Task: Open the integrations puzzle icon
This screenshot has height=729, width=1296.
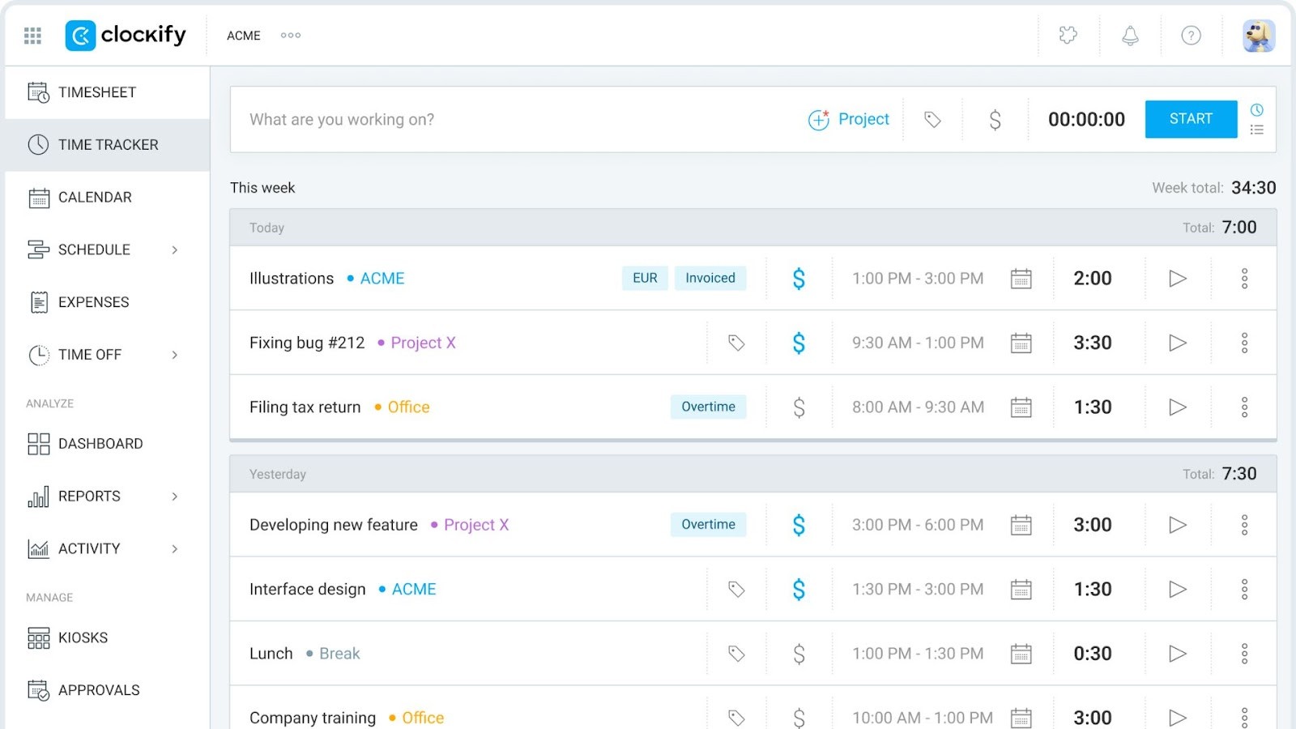Action: point(1068,36)
